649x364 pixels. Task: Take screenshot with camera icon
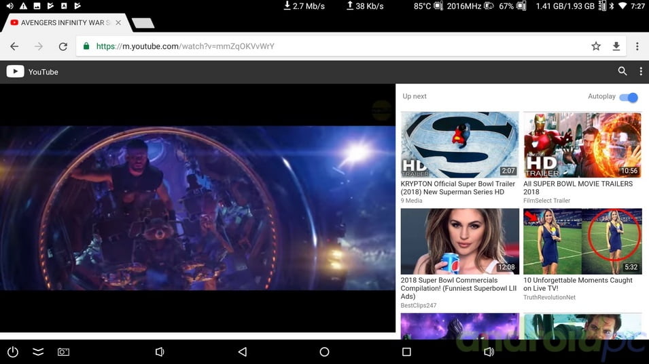pos(63,352)
